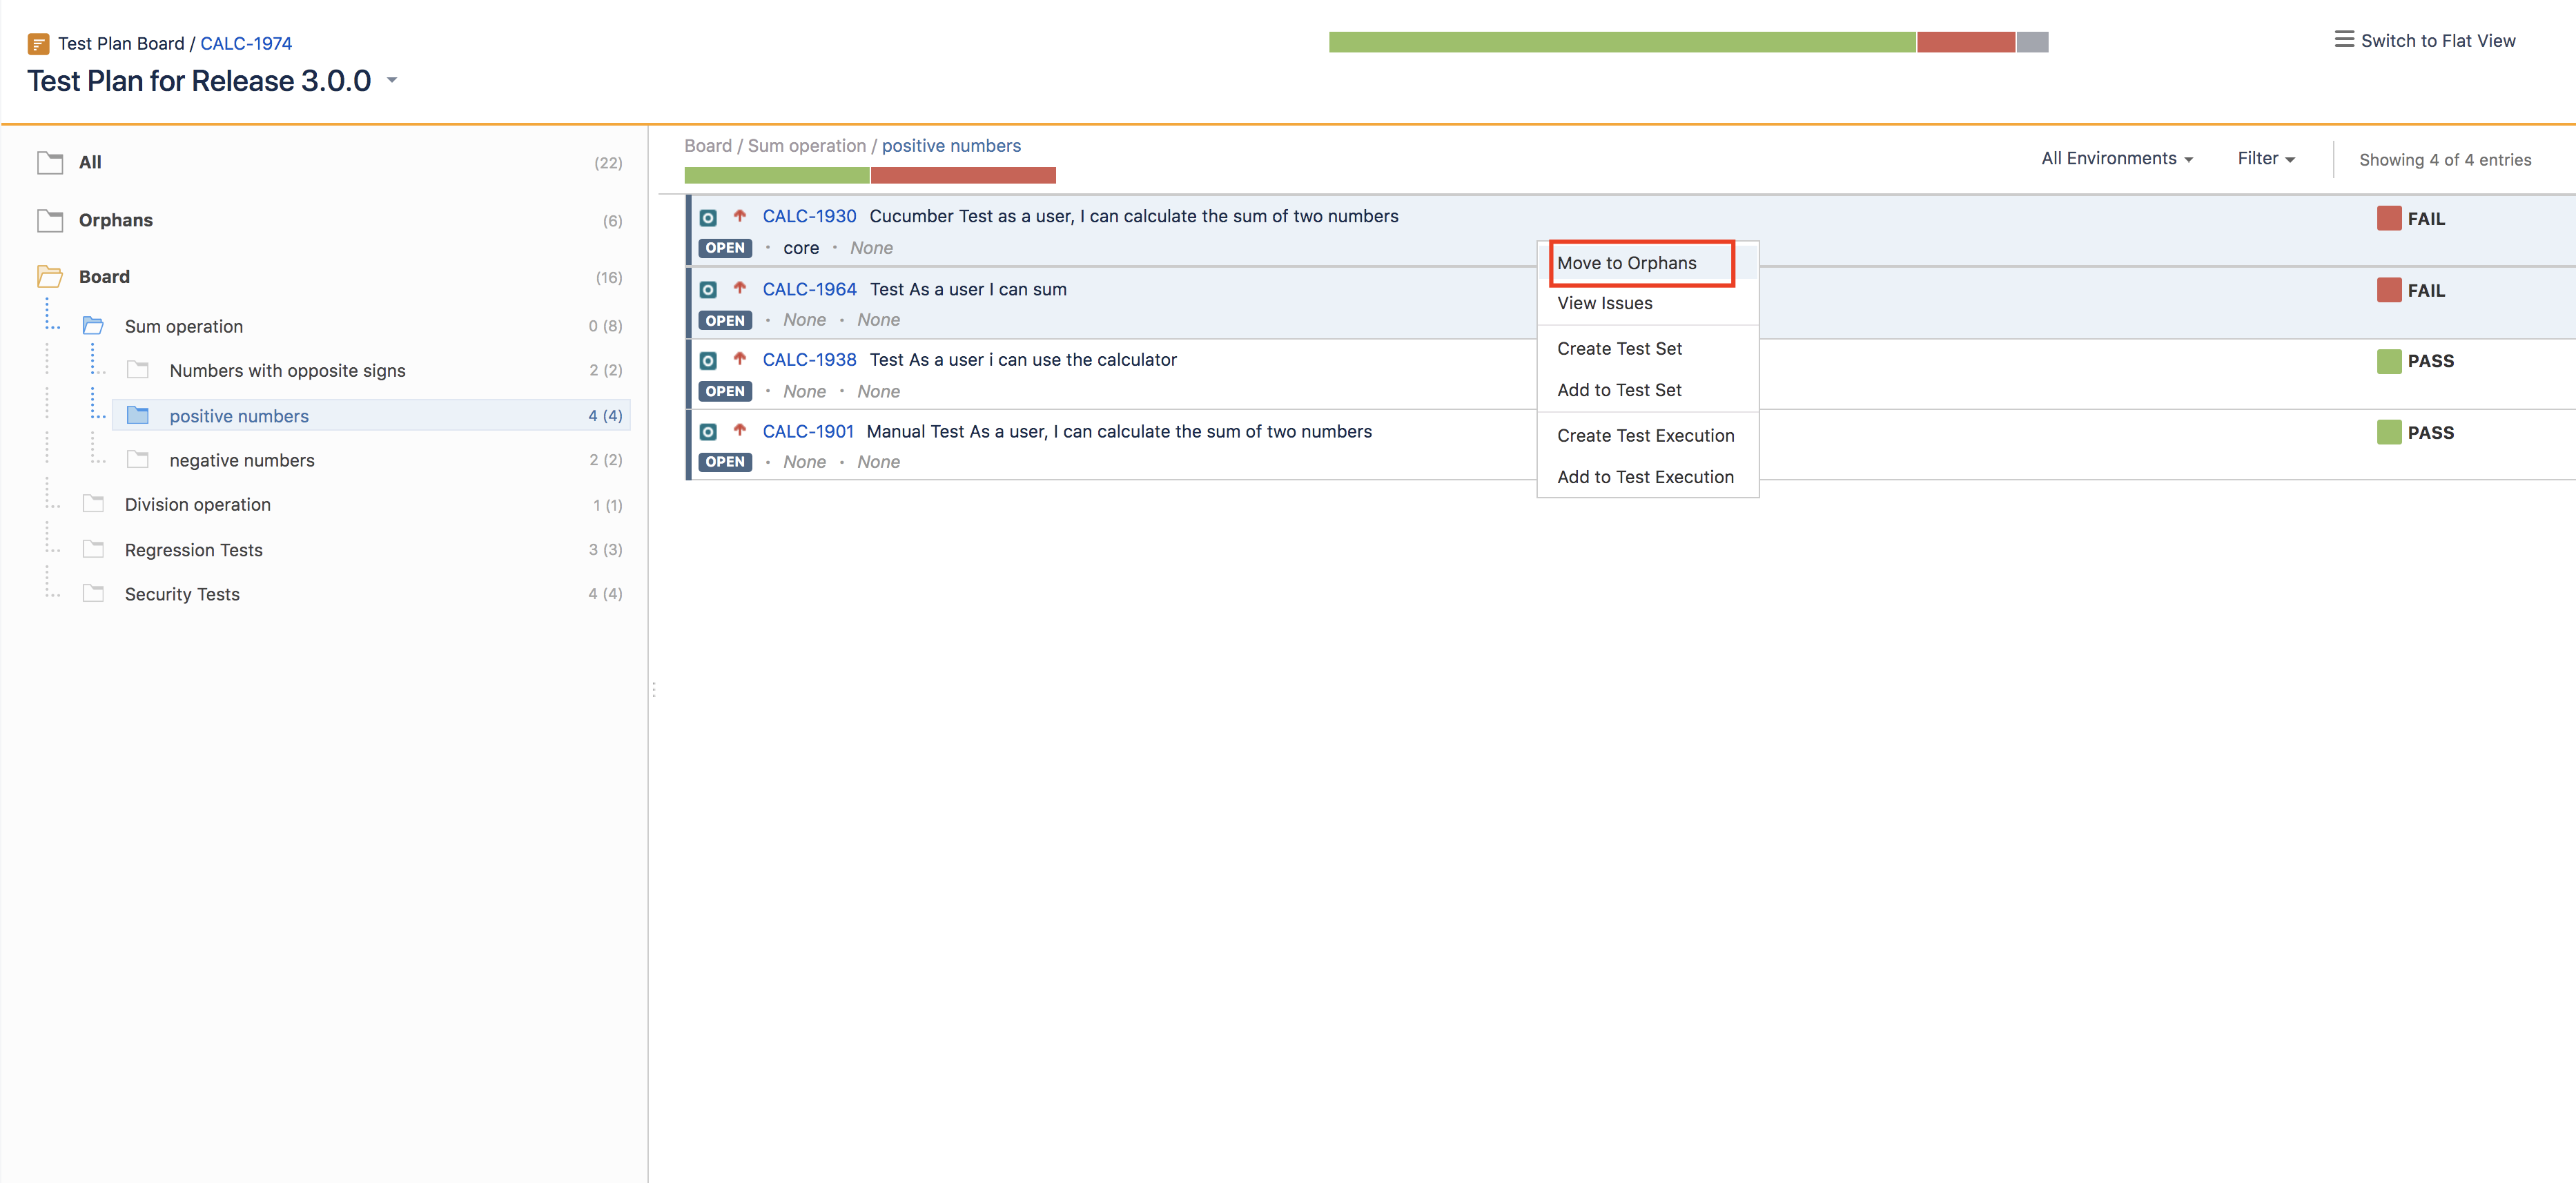The image size is (2576, 1183).
Task: Click the OPEN status badge of CALC-1901
Action: (x=725, y=462)
